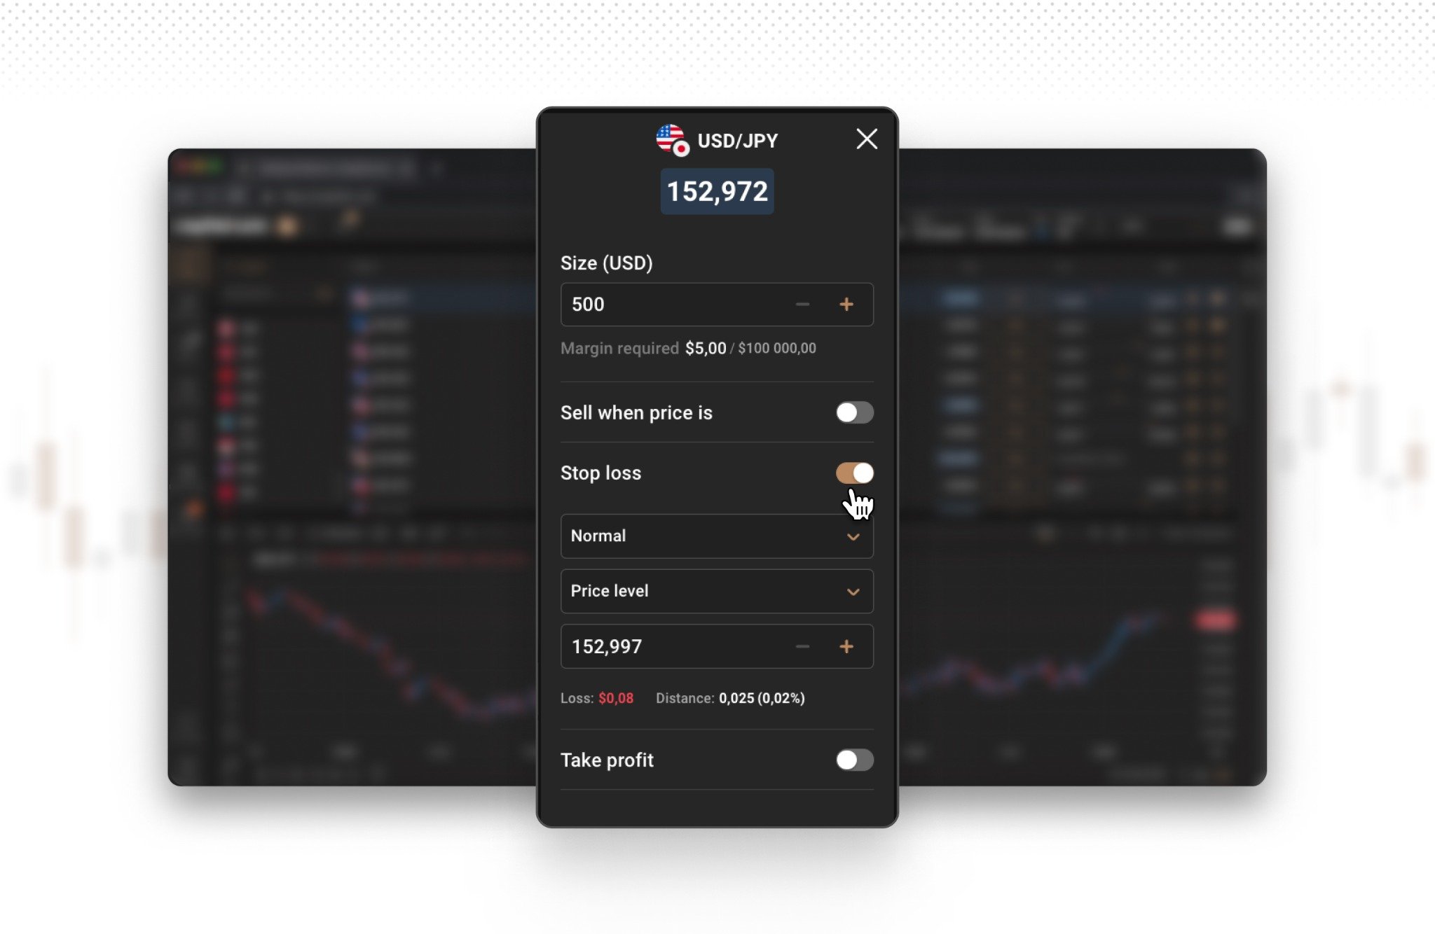Toggle the Stop loss switch on
Viewport: 1435px width, 934px height.
(x=855, y=473)
